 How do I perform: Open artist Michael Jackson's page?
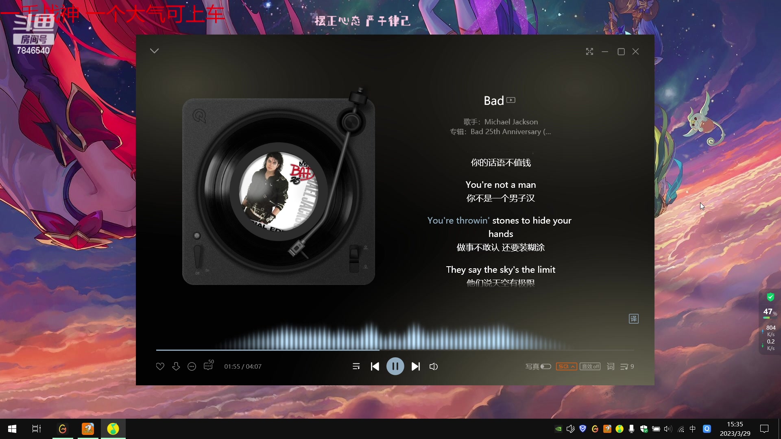(511, 122)
